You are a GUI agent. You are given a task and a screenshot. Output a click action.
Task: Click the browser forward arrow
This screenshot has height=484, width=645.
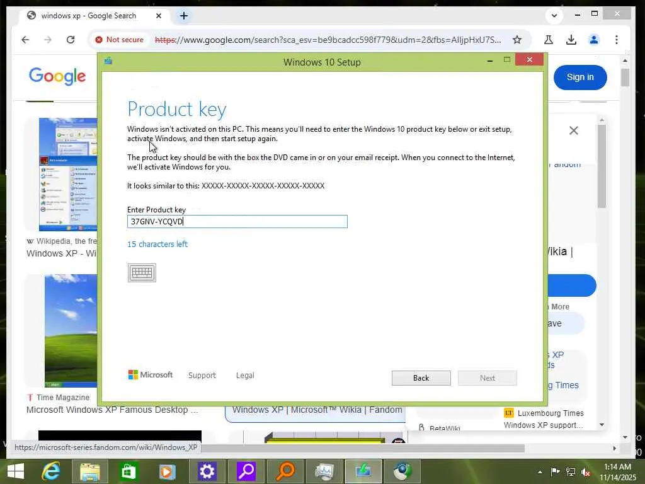pos(48,40)
